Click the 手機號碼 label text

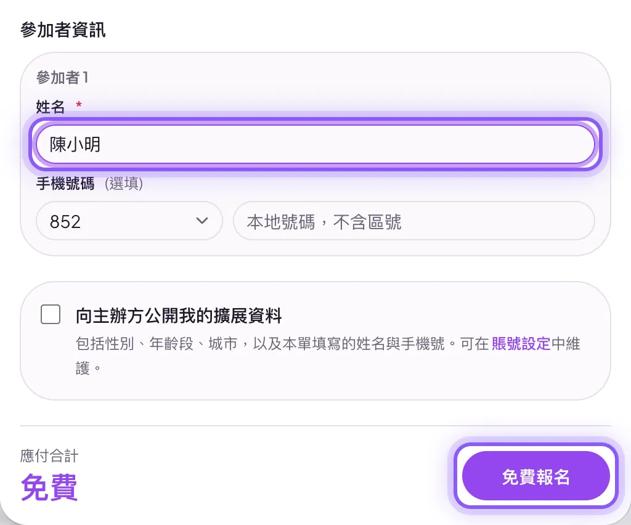[x=65, y=184]
